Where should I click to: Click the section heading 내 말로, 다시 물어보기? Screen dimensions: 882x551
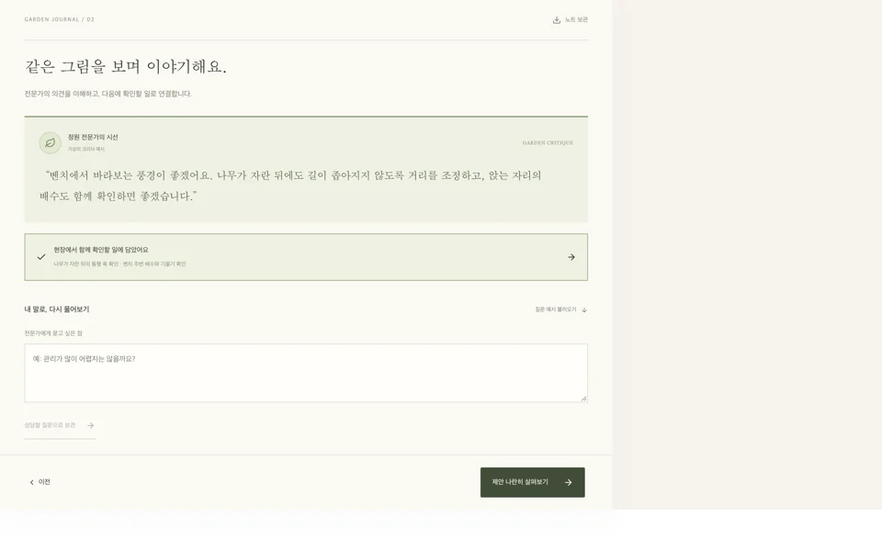point(57,309)
